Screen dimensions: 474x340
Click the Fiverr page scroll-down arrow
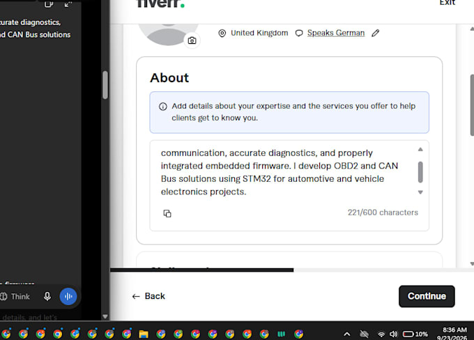click(x=472, y=264)
